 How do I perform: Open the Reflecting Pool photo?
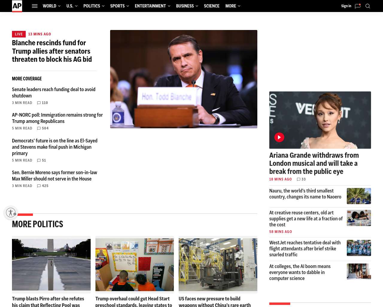pyautogui.click(x=51, y=265)
